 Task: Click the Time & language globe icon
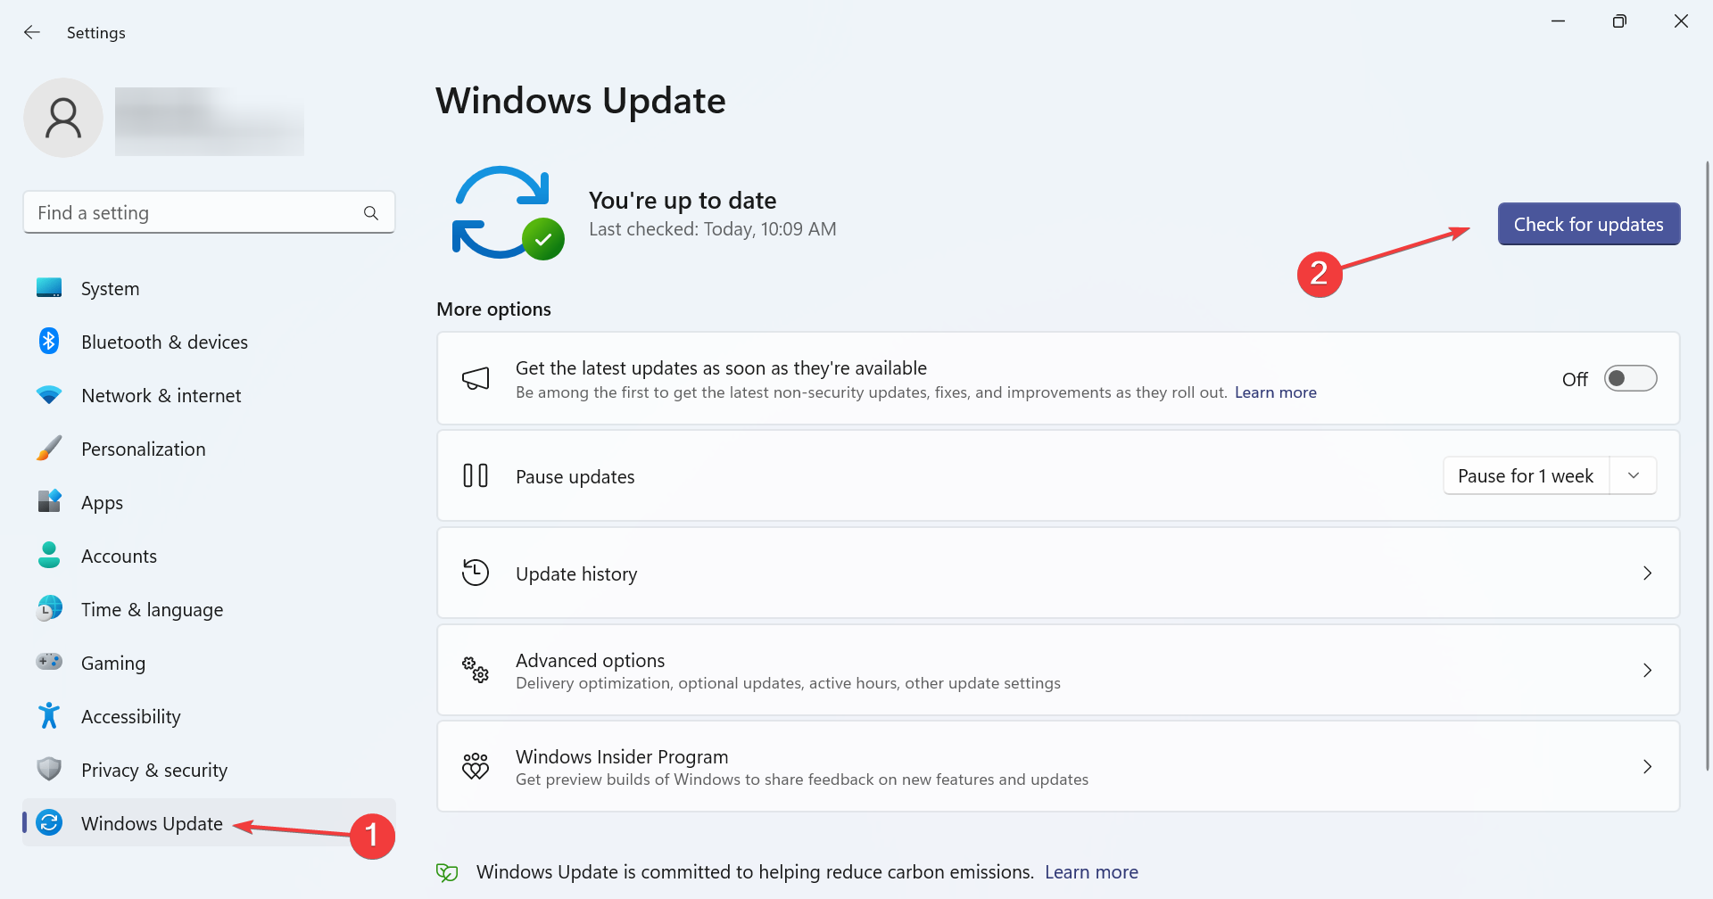pyautogui.click(x=49, y=608)
